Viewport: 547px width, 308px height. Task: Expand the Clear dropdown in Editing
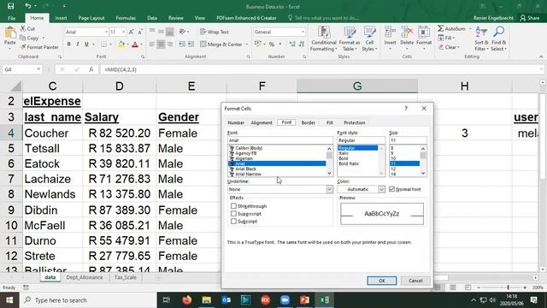click(x=458, y=47)
